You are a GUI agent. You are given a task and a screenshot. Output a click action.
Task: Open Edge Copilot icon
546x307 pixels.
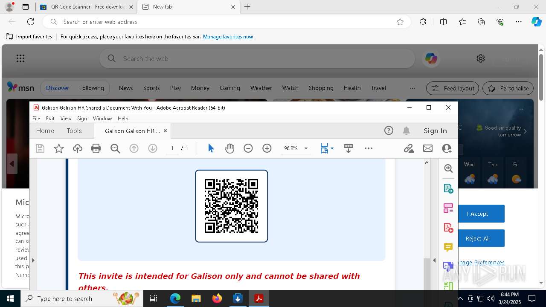[536, 22]
